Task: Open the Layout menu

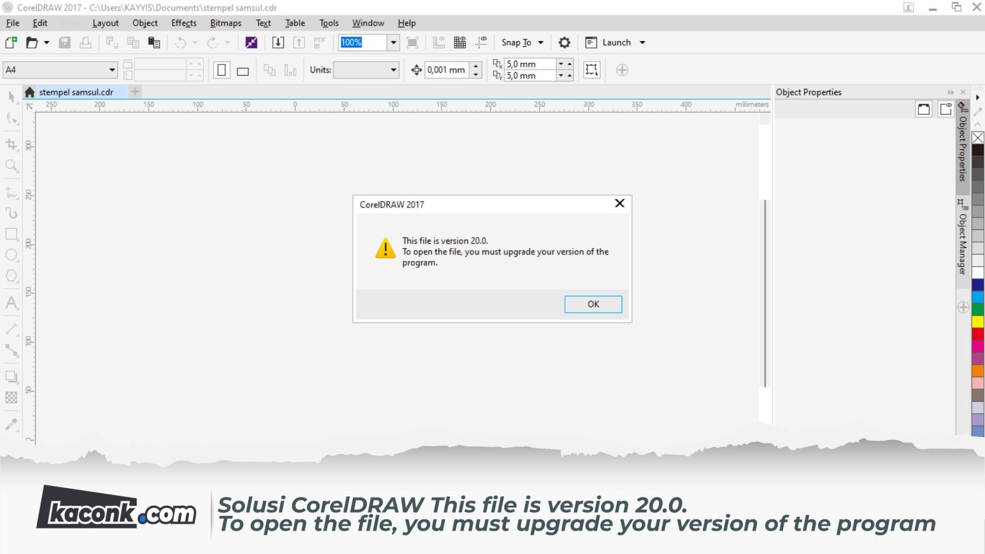Action: click(x=105, y=23)
